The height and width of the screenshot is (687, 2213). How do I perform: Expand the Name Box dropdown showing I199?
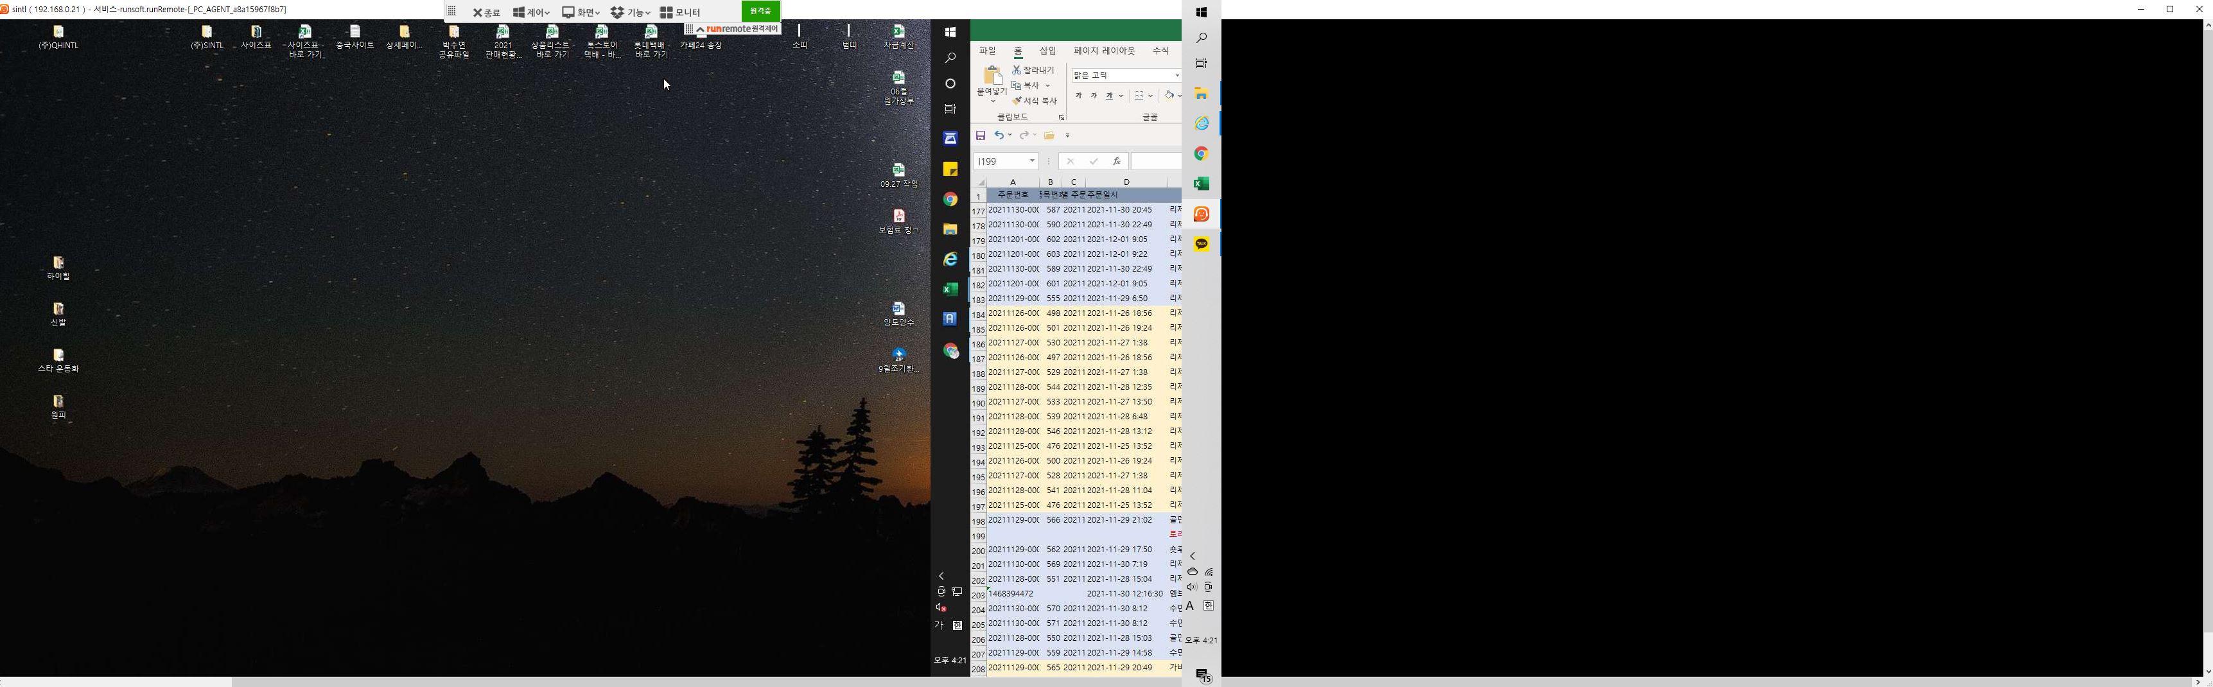point(1032,161)
